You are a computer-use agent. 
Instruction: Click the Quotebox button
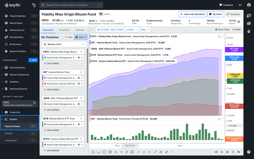[233, 14]
